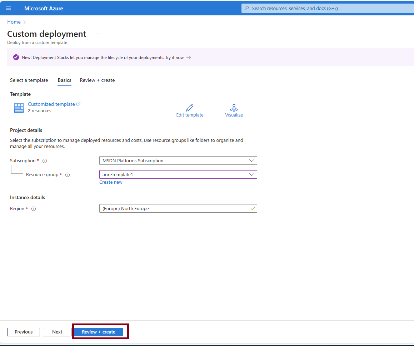Open the Azure portal hamburger menu
The width and height of the screenshot is (414, 346).
tap(9, 8)
